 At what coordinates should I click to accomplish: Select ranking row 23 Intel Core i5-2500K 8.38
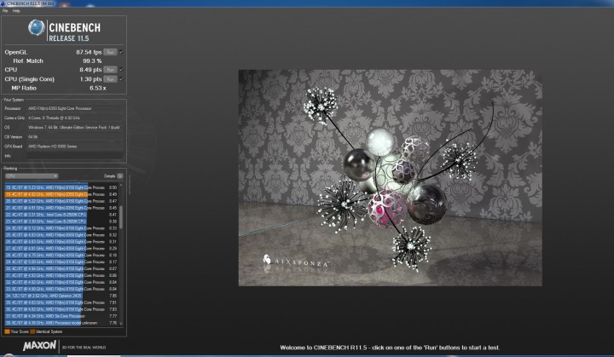61,222
